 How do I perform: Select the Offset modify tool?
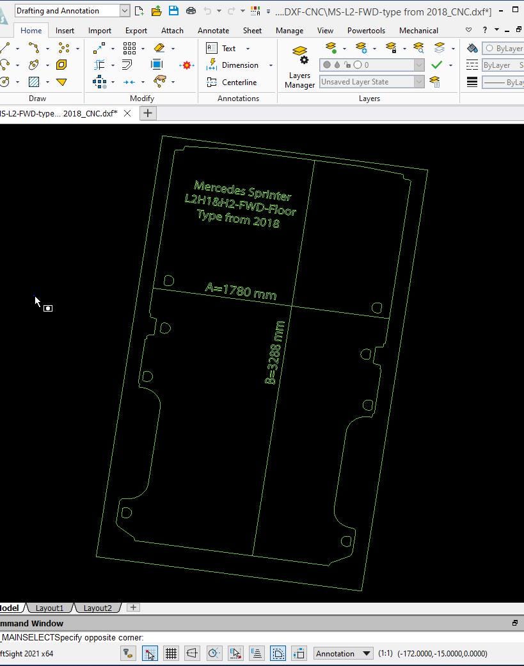pos(127,65)
